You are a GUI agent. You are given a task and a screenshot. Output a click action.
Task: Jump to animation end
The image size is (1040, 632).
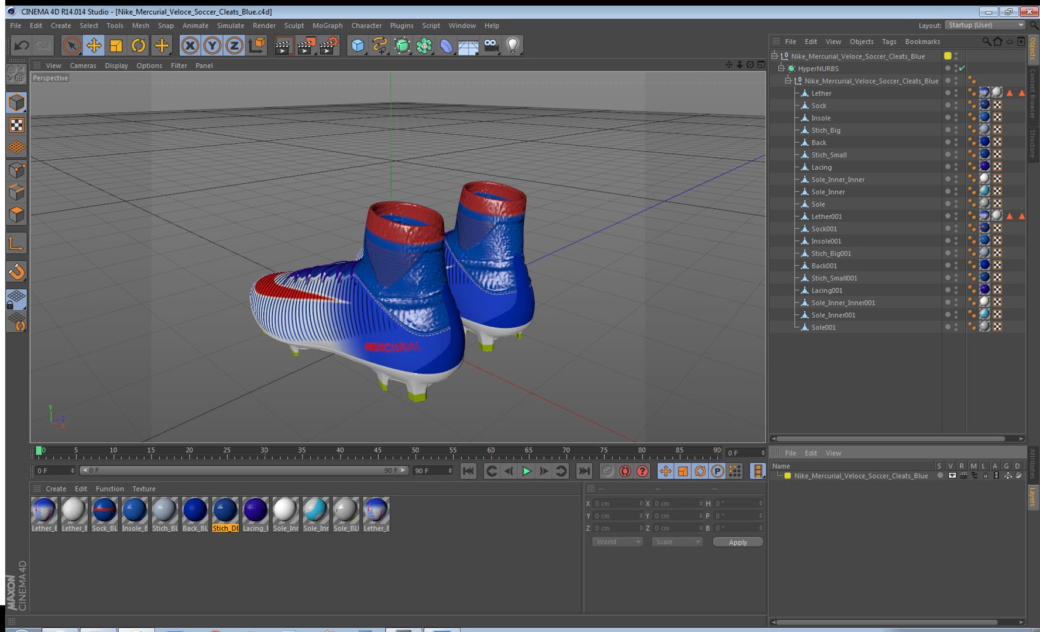click(584, 471)
